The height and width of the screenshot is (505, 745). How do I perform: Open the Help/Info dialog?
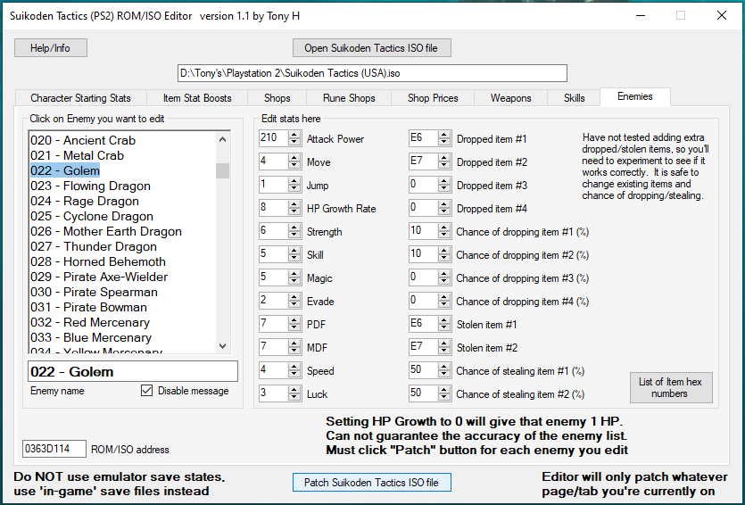tap(50, 48)
